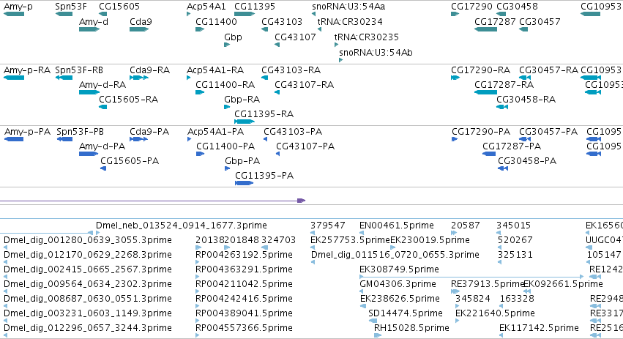Select the CG43107-PA protein
The image size is (623, 339).
(277, 154)
